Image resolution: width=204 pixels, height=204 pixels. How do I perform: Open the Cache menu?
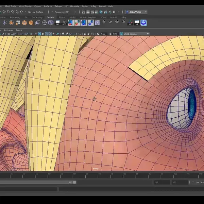(x=85, y=6)
